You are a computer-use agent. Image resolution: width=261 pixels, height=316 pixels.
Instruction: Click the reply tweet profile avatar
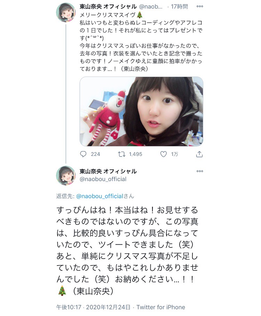click(x=66, y=175)
